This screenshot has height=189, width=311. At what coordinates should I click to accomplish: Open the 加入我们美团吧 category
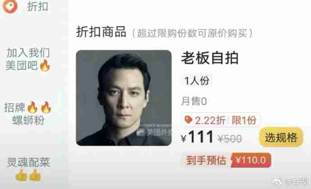28,59
